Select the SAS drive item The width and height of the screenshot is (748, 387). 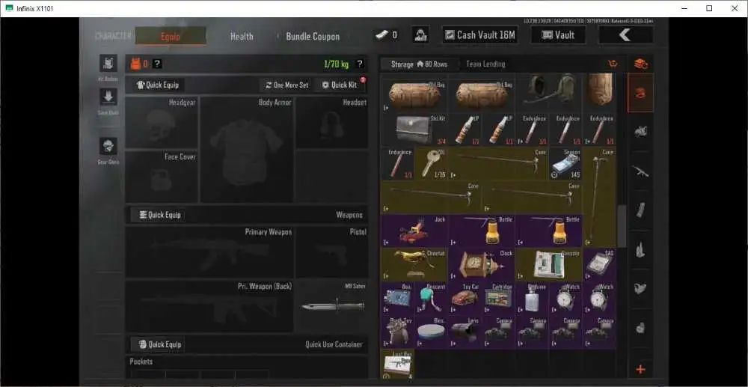[x=599, y=264]
